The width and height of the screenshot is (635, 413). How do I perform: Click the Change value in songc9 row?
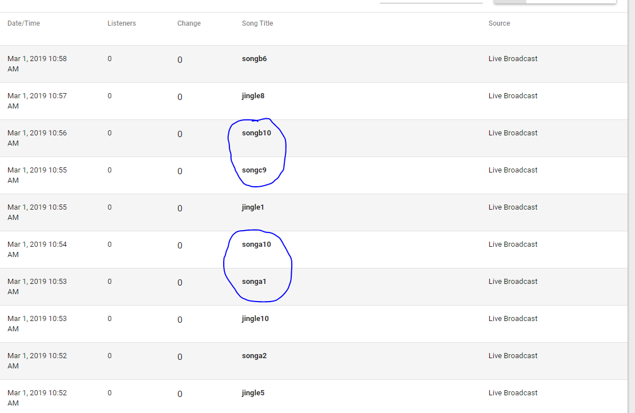[180, 171]
